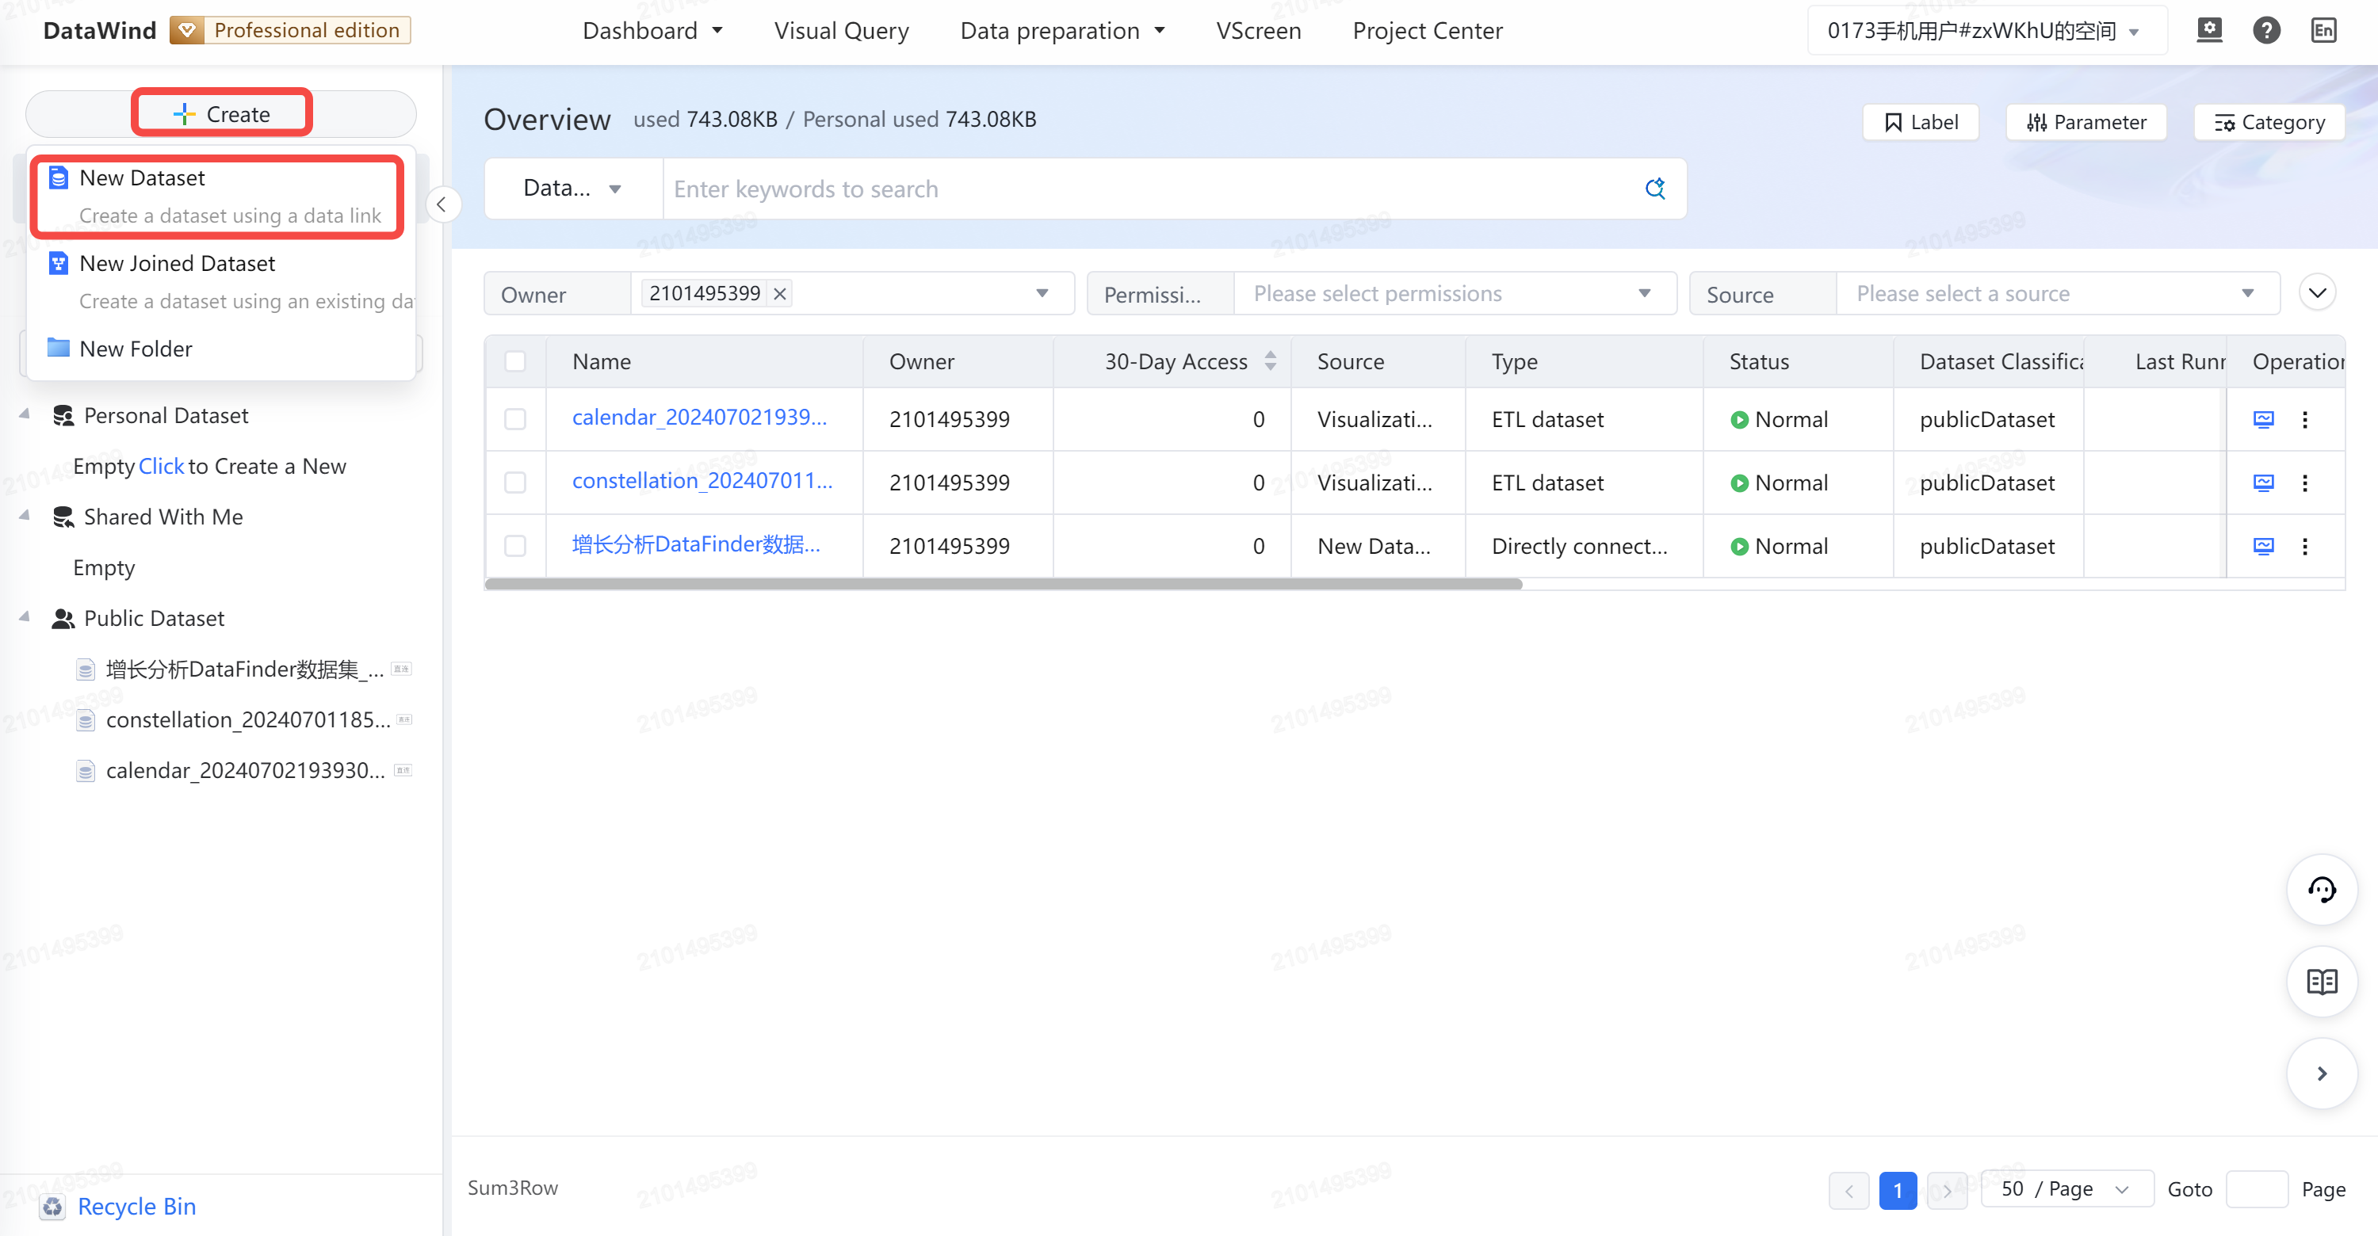Image resolution: width=2378 pixels, height=1236 pixels.
Task: Click the Personal Dataset icon
Action: [x=63, y=415]
